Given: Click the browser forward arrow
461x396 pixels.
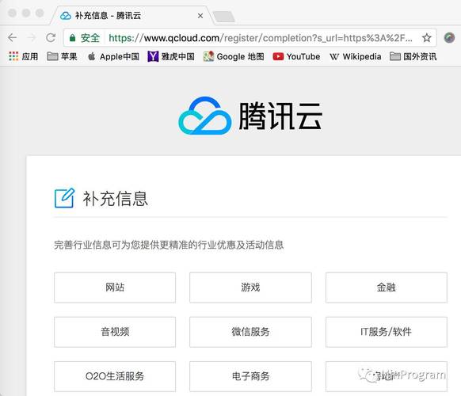Looking at the screenshot, I should pos(31,38).
